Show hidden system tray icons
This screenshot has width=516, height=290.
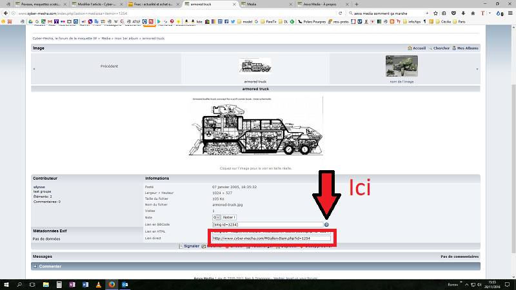pos(466,285)
